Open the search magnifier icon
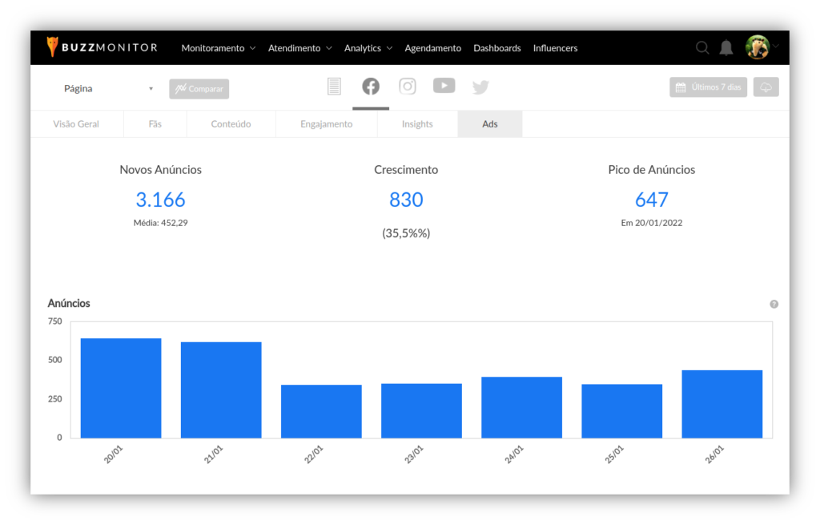The height and width of the screenshot is (525, 820). coord(702,48)
